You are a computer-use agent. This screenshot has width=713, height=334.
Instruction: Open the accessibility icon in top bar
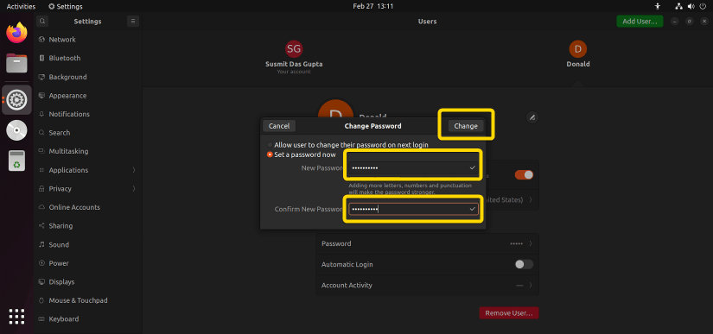658,6
